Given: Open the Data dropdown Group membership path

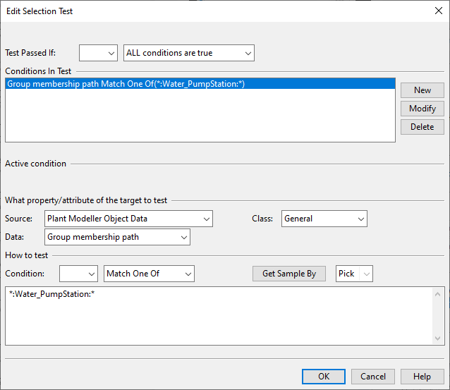Looking at the screenshot, I should [x=117, y=238].
